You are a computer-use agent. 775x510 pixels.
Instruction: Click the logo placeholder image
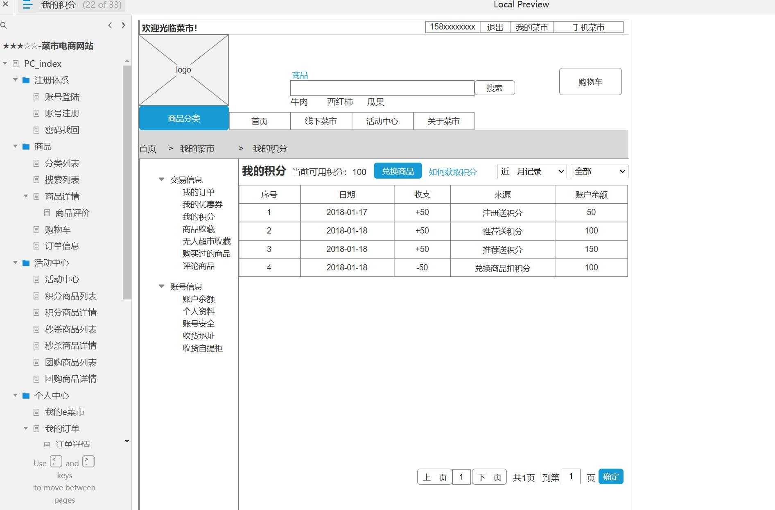tap(183, 70)
